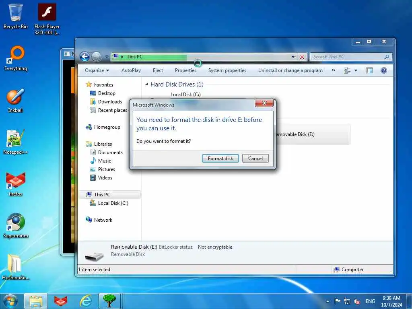Click the search magnifier icon

click(387, 57)
